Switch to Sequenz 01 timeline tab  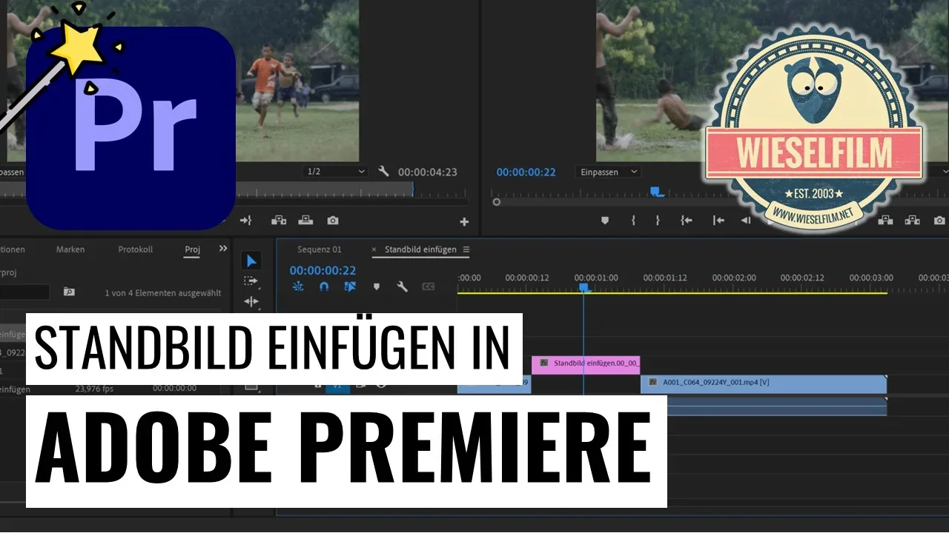click(320, 249)
